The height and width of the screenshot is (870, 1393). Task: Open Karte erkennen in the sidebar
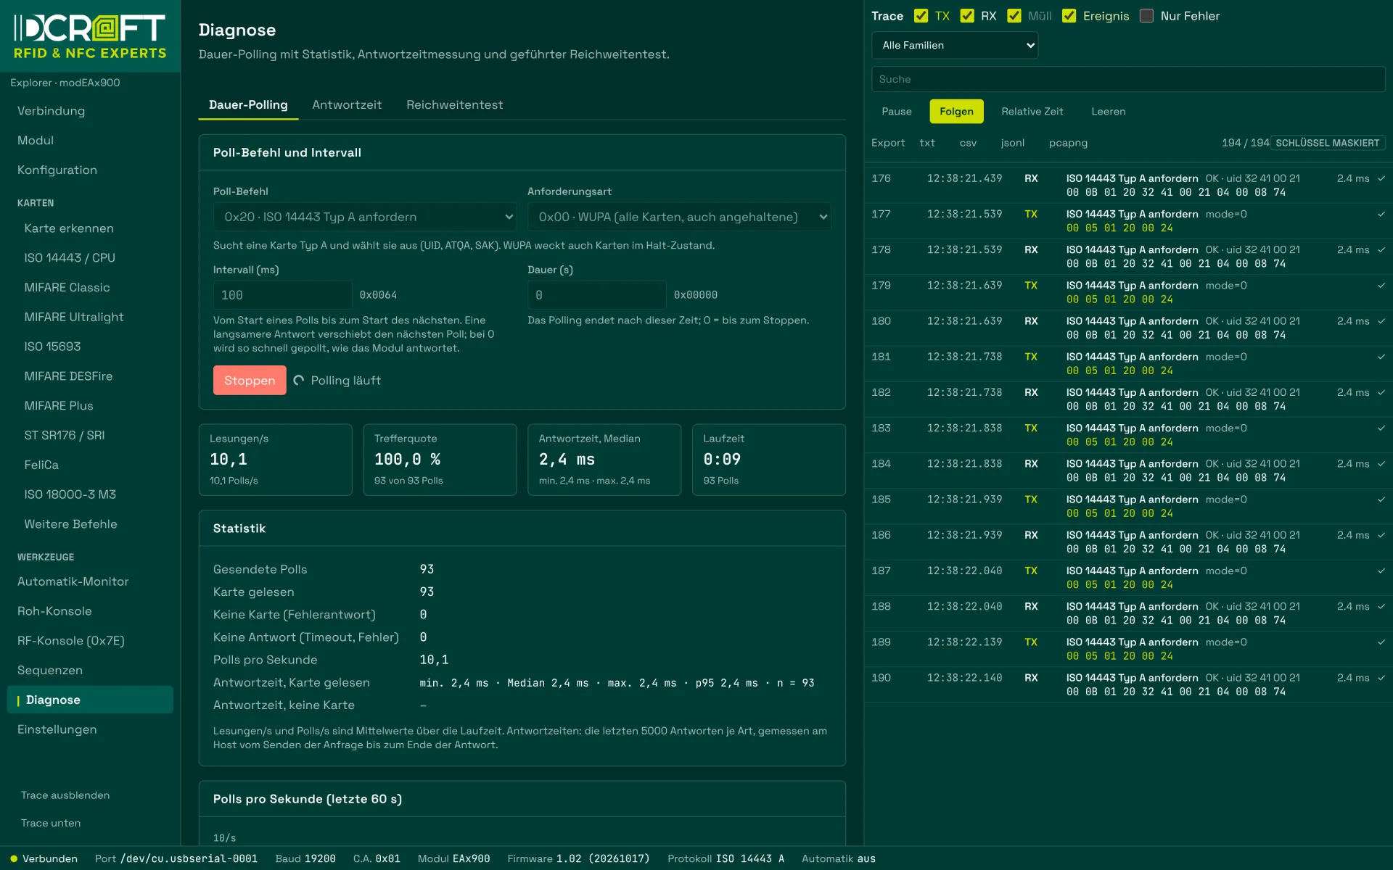pos(90,228)
